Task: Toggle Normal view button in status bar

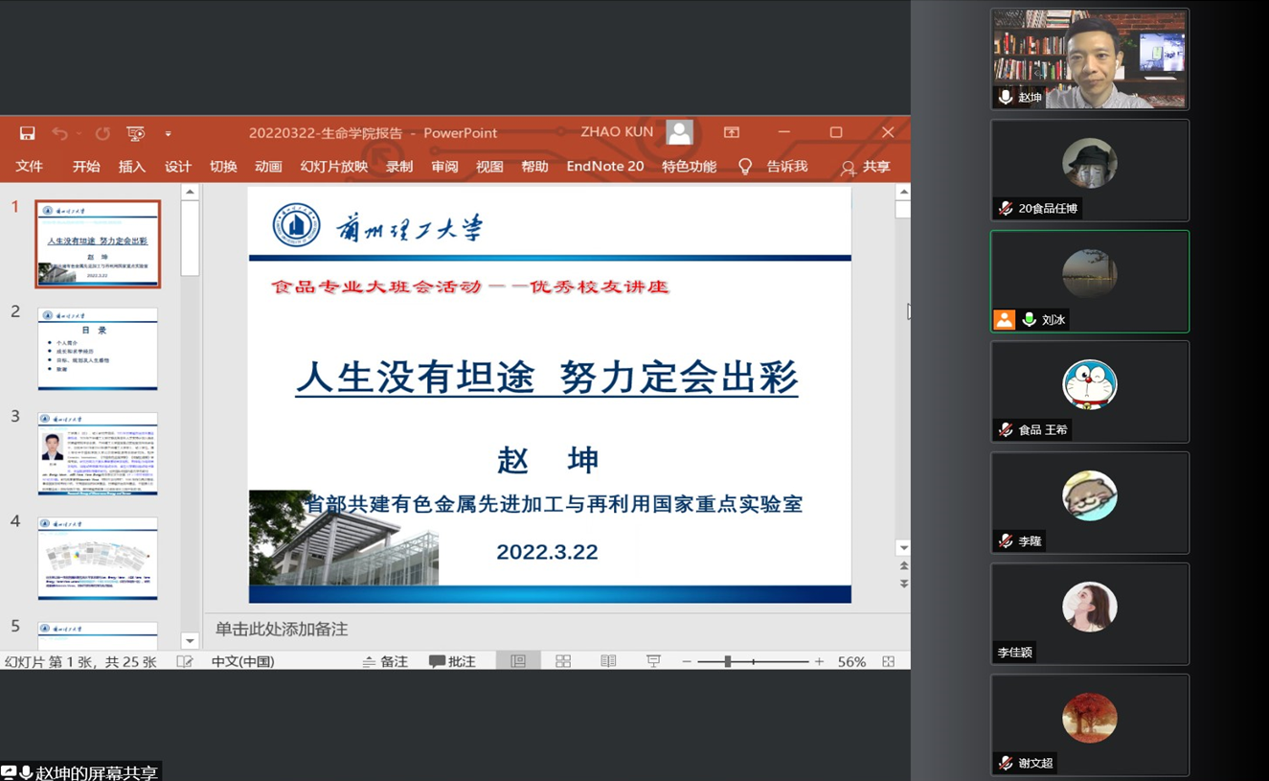Action: 518,661
